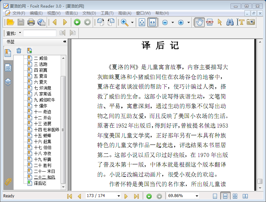Open the find options dropdown
The height and width of the screenshot is (202, 266).
coord(20,33)
